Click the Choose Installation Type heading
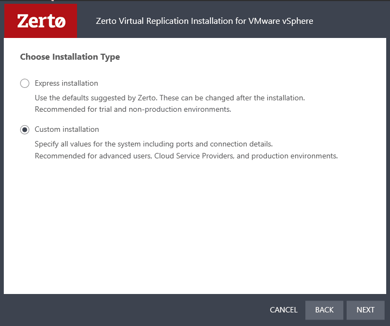 tap(70, 56)
